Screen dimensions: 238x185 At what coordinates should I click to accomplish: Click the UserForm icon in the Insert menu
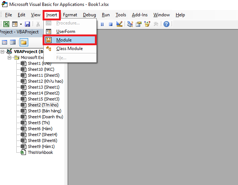pos(49,32)
